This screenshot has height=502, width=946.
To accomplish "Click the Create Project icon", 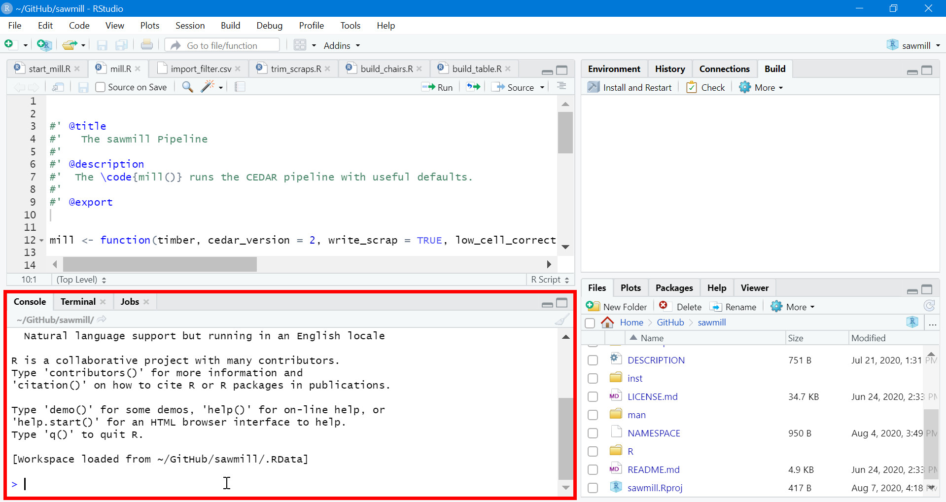I will click(44, 45).
